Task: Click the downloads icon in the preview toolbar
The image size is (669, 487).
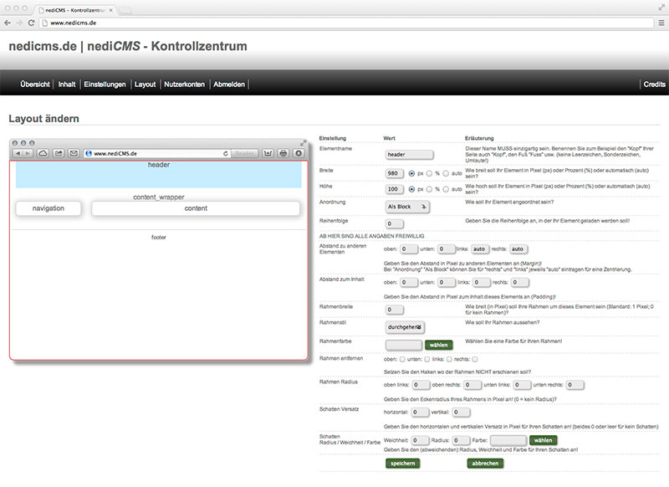Action: (x=268, y=153)
